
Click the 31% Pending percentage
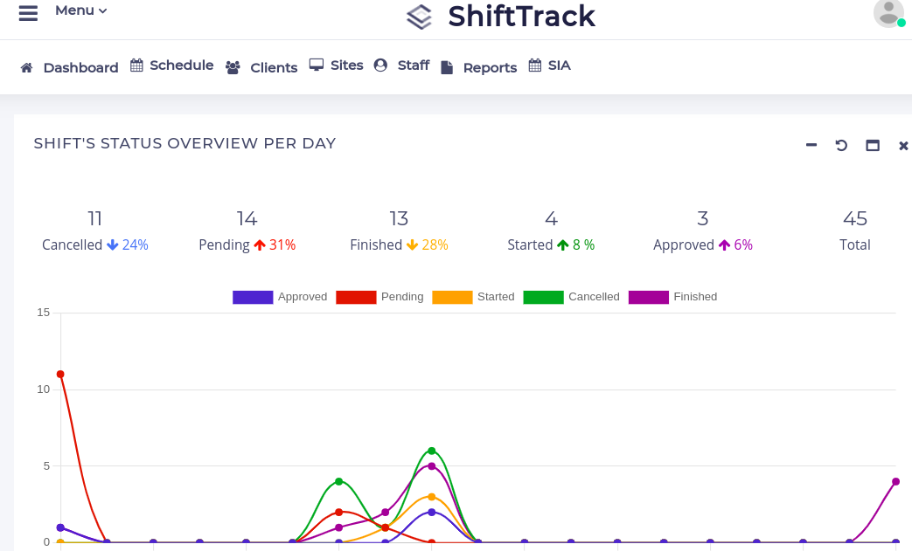click(x=282, y=245)
